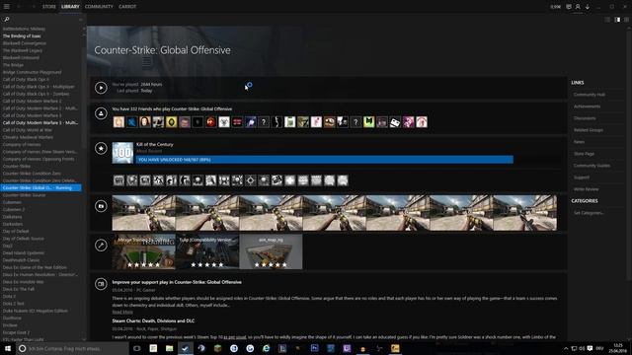Viewport: 632px width, 355px height.
Task: Open the Store Page link
Action: tap(584, 154)
